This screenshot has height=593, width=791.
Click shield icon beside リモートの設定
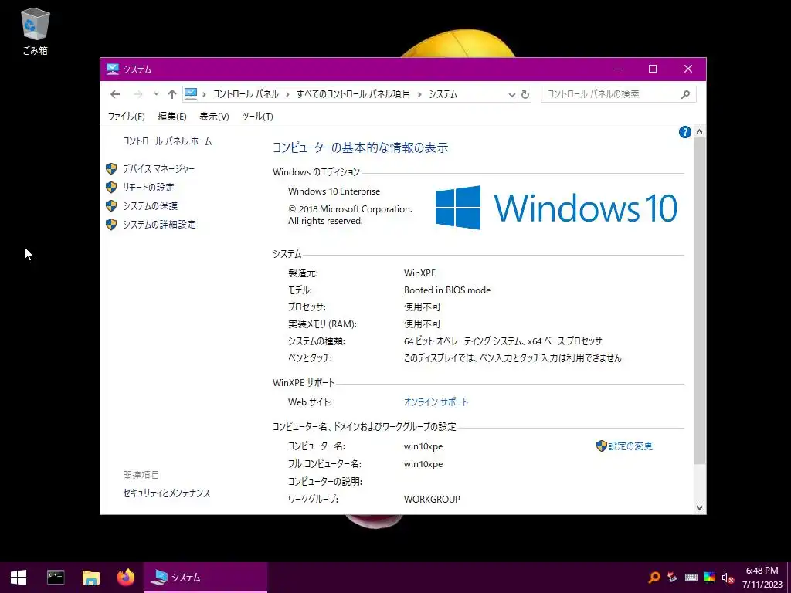point(111,187)
